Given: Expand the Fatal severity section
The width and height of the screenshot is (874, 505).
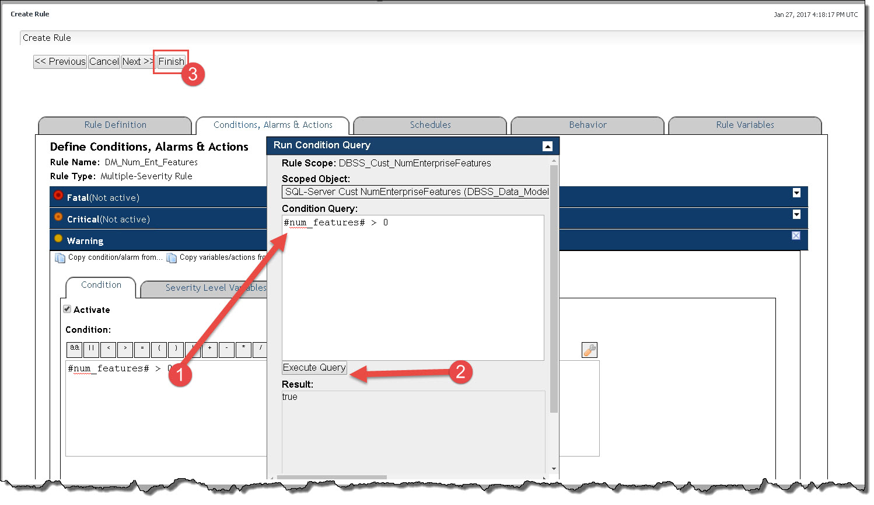Looking at the screenshot, I should click(796, 193).
